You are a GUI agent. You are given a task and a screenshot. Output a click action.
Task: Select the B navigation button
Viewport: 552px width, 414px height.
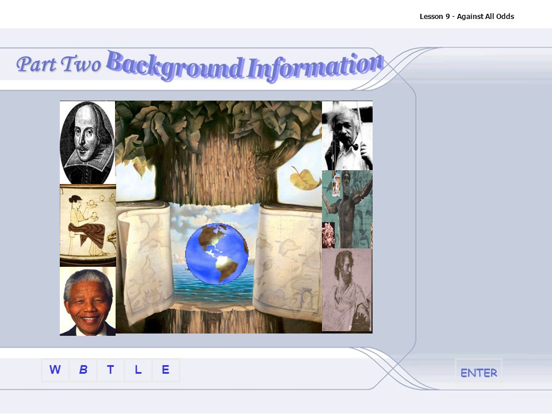[83, 370]
